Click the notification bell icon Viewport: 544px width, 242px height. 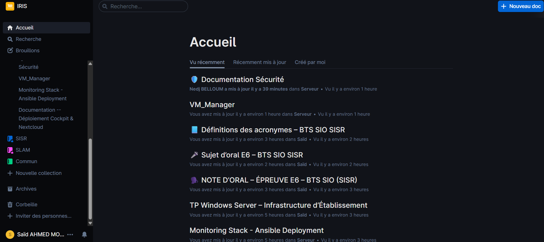point(84,234)
